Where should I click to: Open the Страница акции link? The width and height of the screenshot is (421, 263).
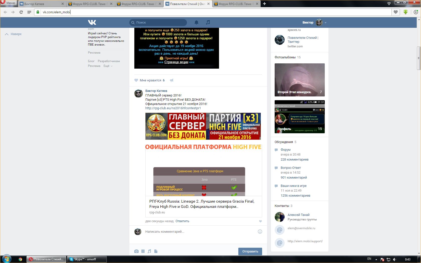(x=176, y=62)
